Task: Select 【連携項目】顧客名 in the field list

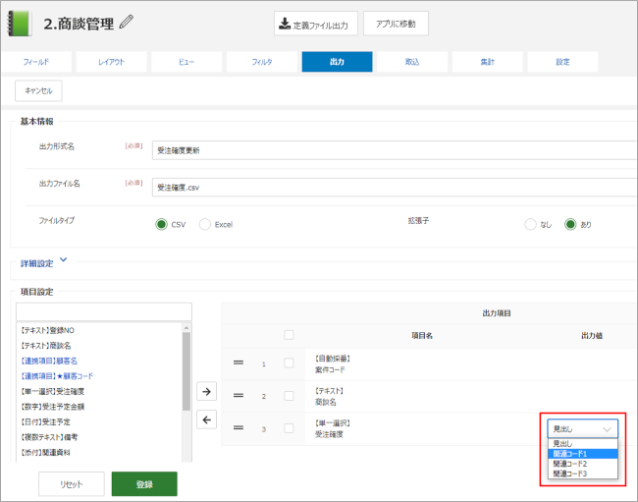Action: tap(49, 361)
